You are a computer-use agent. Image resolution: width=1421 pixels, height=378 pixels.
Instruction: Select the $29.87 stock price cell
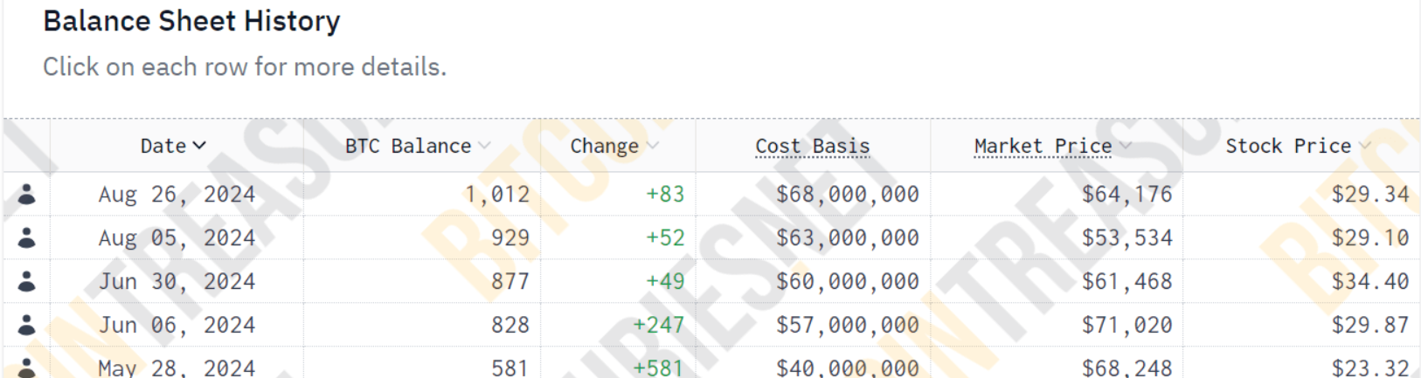pyautogui.click(x=1370, y=325)
